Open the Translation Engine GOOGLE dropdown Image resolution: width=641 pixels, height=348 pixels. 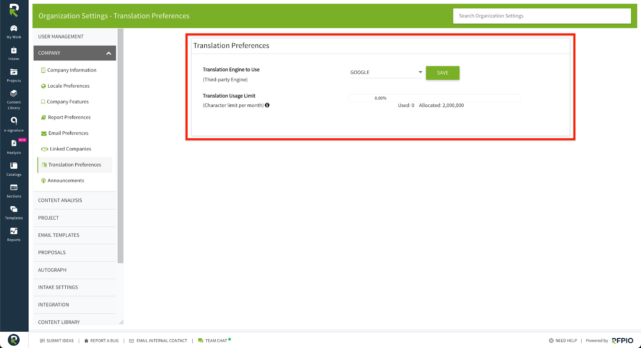[386, 72]
